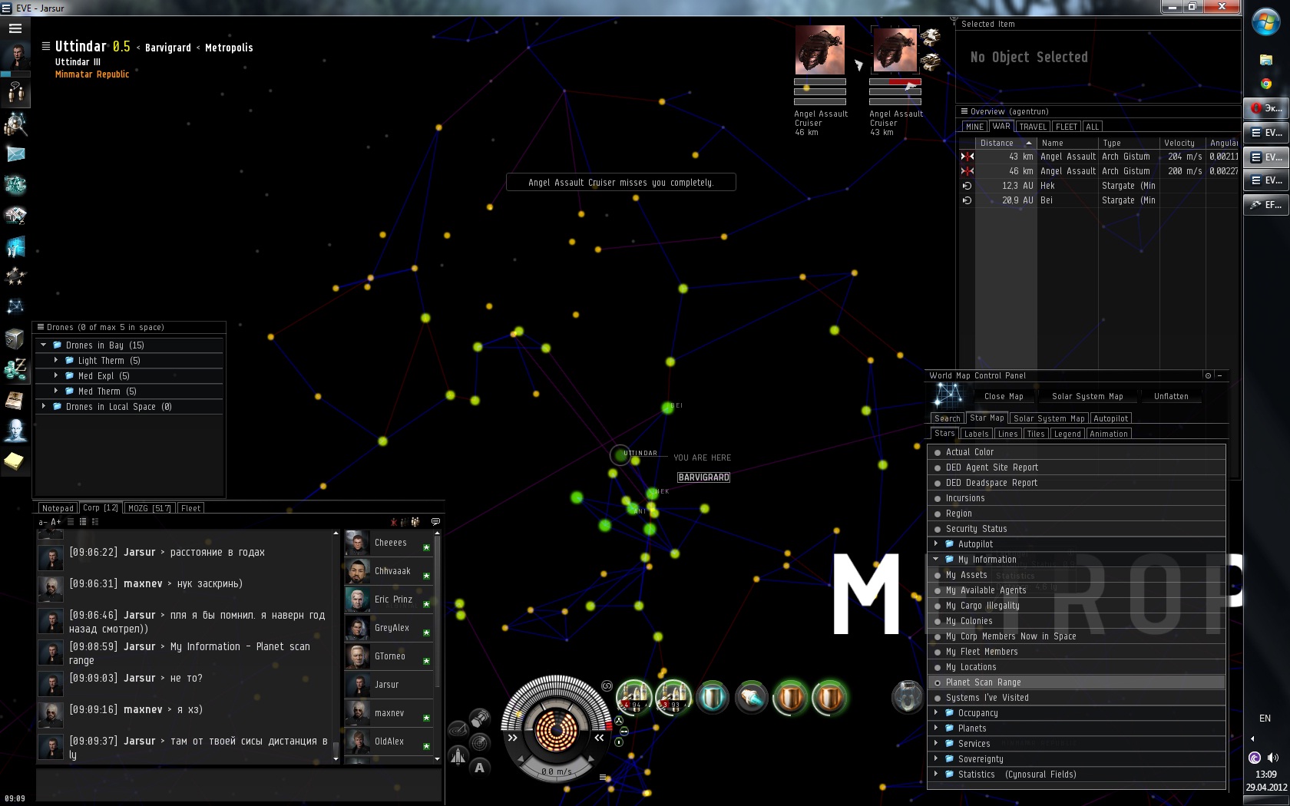This screenshot has width=1290, height=806.
Task: Open the journal book icon
Action: [x=15, y=400]
